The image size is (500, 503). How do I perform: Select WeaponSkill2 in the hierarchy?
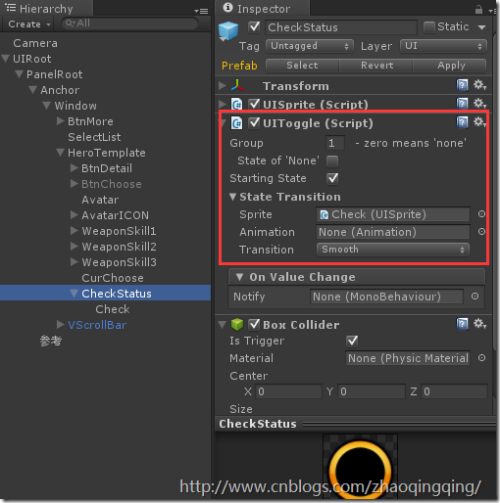(x=120, y=247)
